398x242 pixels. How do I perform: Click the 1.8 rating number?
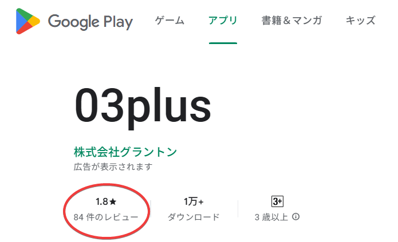pyautogui.click(x=101, y=202)
